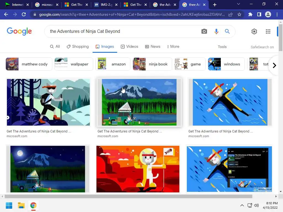Click the scrollbar down arrow
Image resolution: width=283 pixels, height=212 pixels.
coord(281,192)
